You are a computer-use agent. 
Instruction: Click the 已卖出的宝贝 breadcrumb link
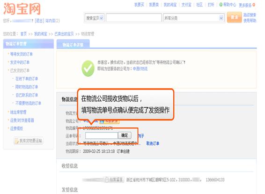pyautogui.click(x=64, y=34)
